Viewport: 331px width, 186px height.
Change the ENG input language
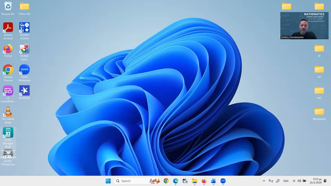click(286, 181)
